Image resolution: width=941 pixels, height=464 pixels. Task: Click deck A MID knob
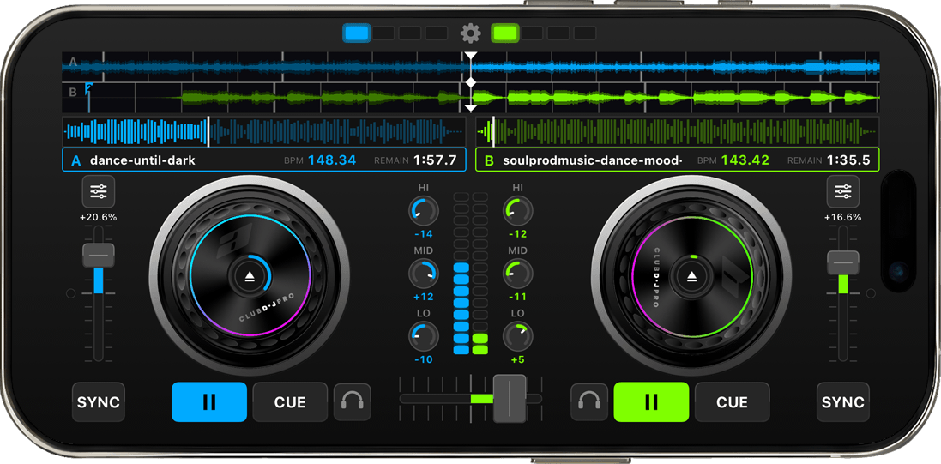[x=424, y=274]
